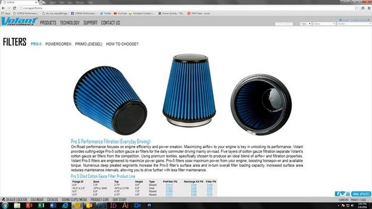
Task: Open Internet Explorer from the taskbar
Action: (65, 206)
